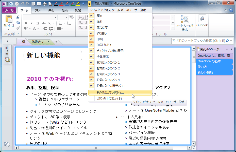Click the printer icon in the title bar
This screenshot has height=152, width=236.
pos(45,4)
